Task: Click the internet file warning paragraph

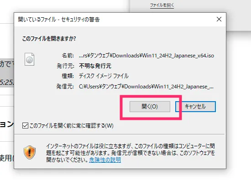Action: 131,153
